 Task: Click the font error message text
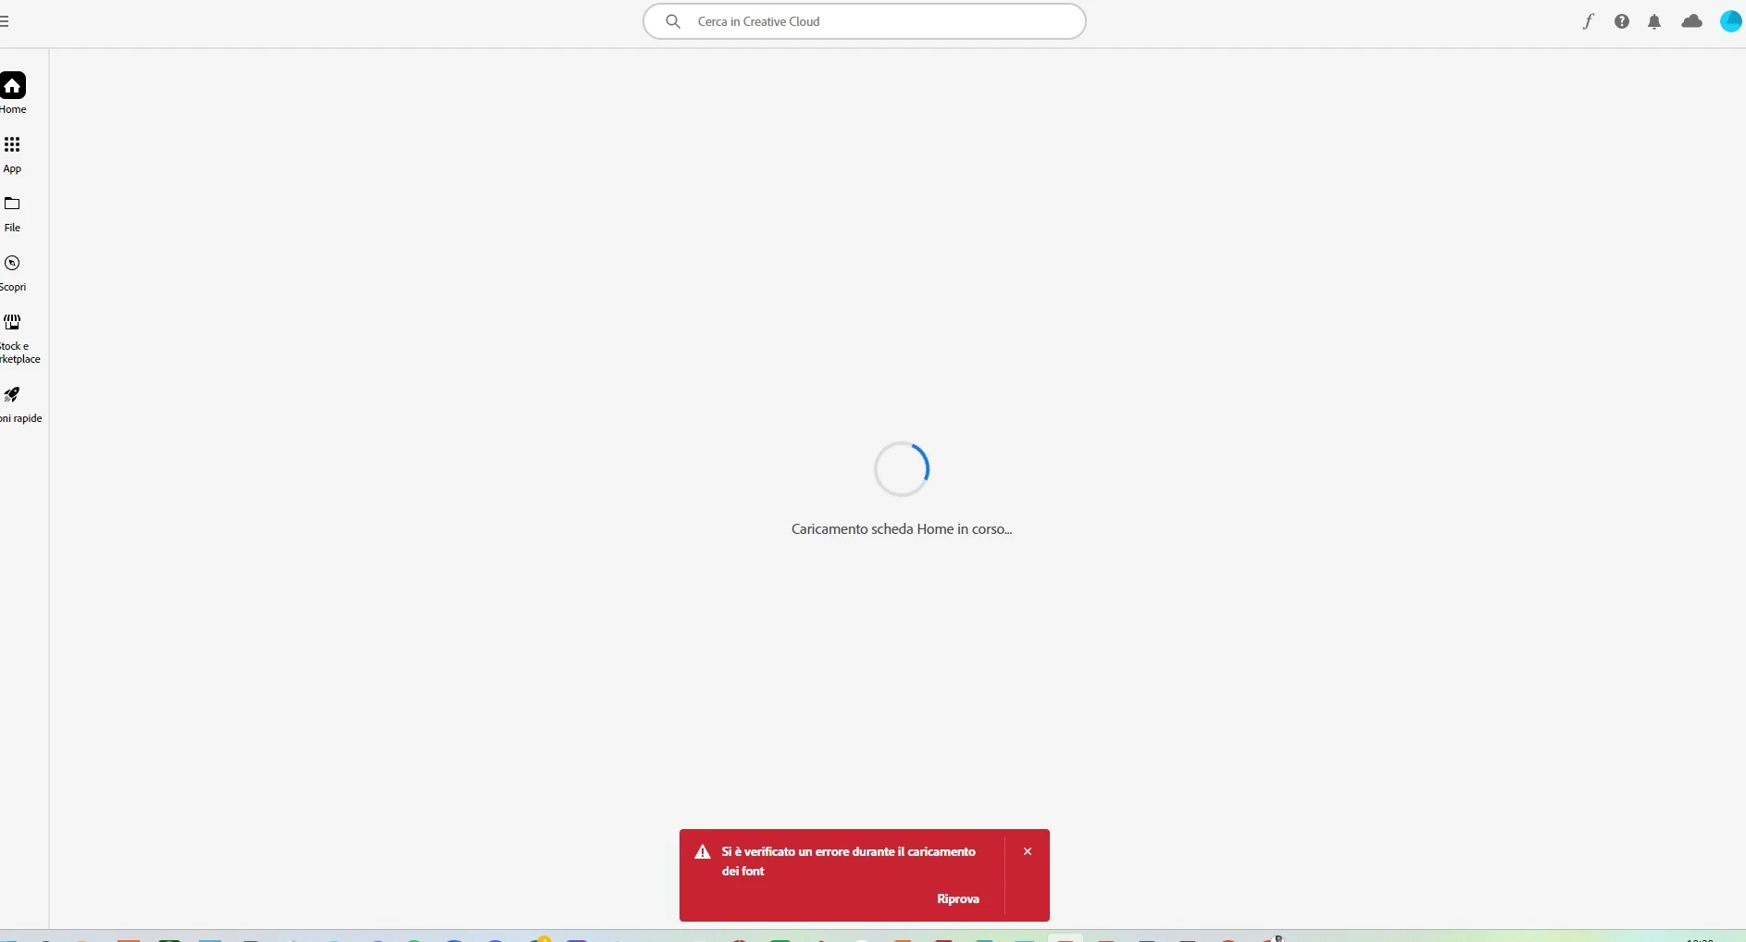[849, 861]
